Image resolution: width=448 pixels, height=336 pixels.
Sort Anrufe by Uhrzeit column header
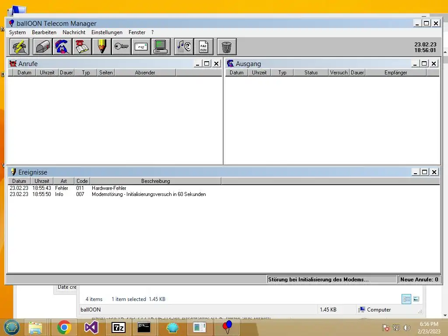(x=47, y=73)
